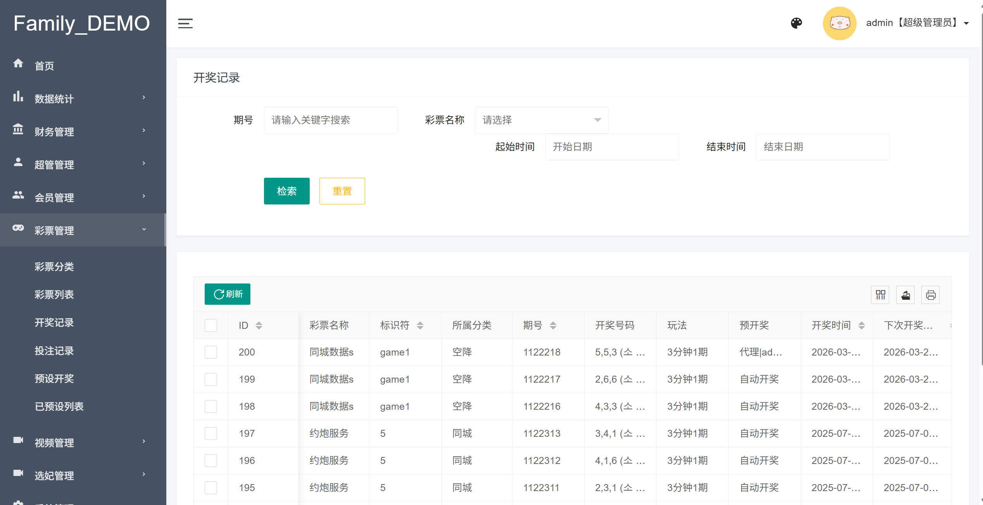Open the column filter grid icon
Screen dimensions: 983x505
[880, 295]
